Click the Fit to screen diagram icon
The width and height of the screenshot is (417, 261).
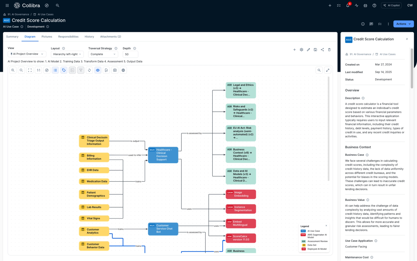tap(30, 70)
